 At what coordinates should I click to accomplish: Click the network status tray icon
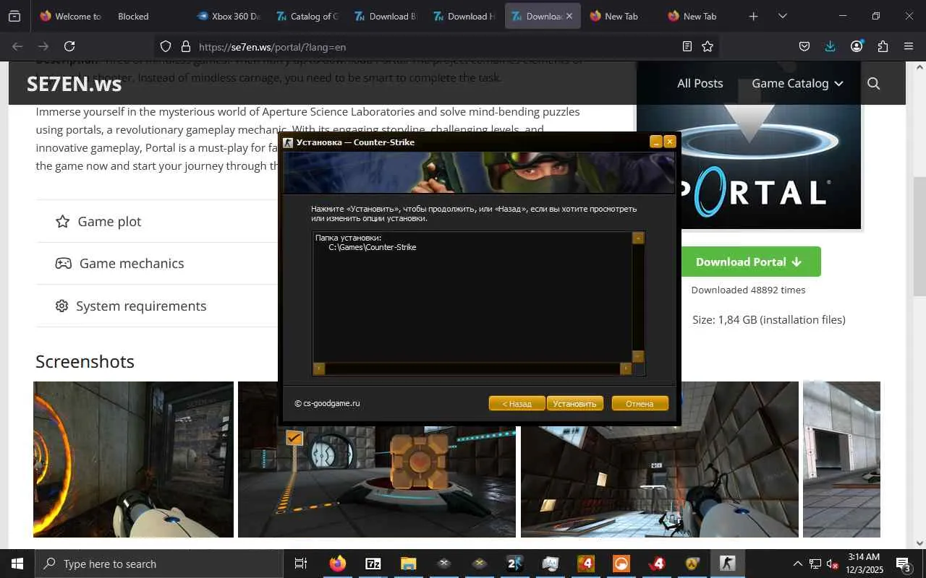pos(815,564)
